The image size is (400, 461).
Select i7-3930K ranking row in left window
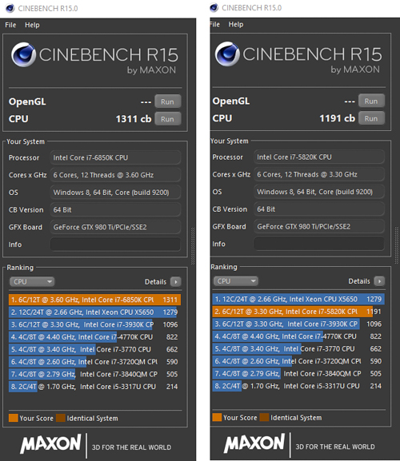tap(94, 324)
